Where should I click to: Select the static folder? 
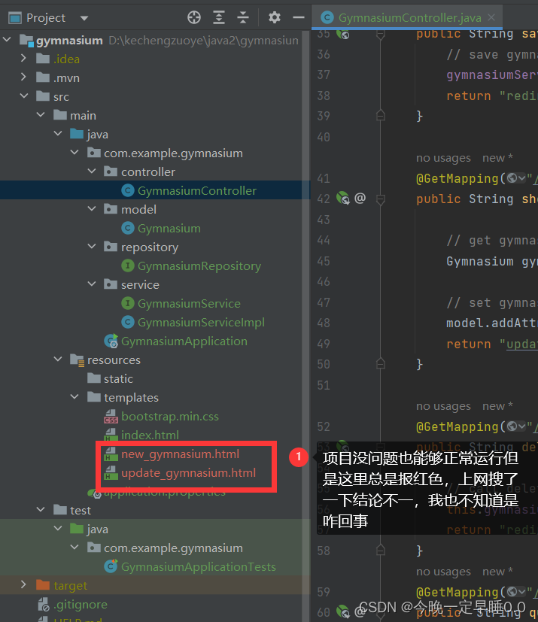[x=118, y=379]
